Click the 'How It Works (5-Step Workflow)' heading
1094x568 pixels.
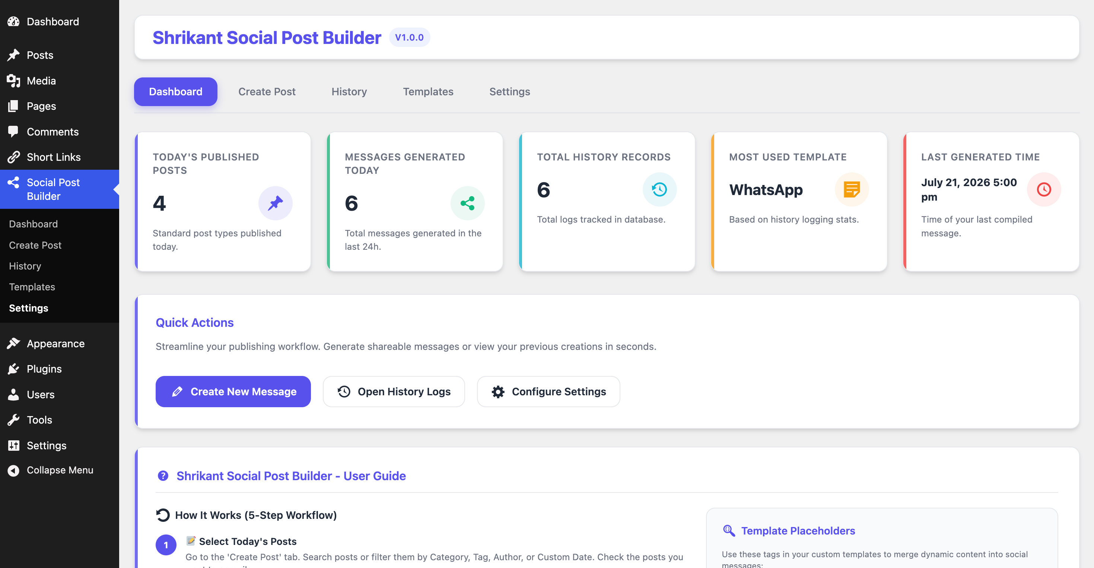coord(256,515)
